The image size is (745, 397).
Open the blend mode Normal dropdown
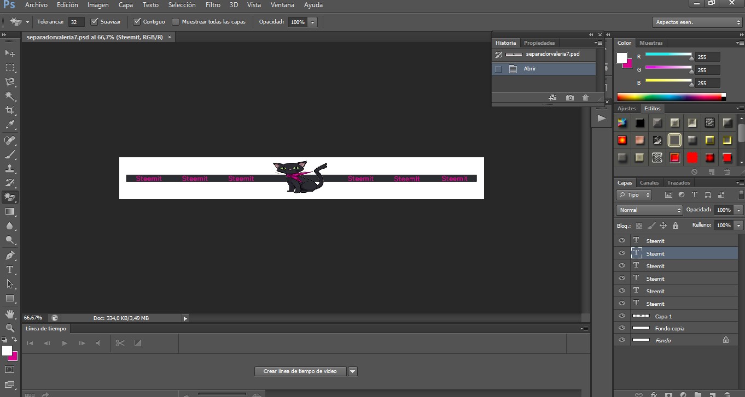coord(649,210)
